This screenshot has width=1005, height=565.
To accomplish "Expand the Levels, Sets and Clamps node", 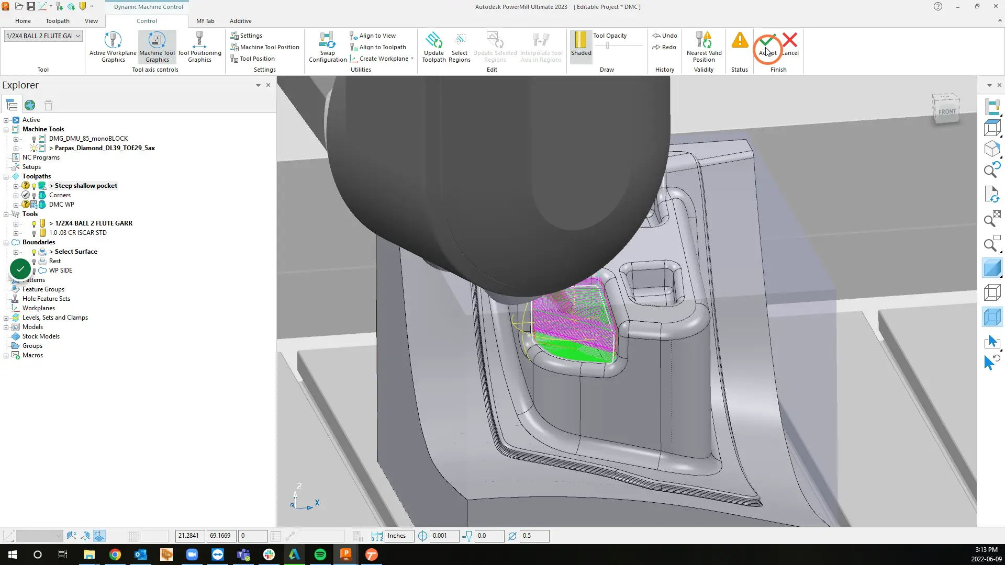I will point(6,318).
